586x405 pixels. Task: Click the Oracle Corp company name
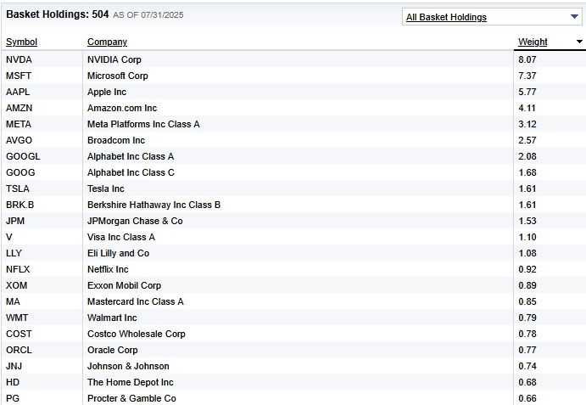pos(113,350)
